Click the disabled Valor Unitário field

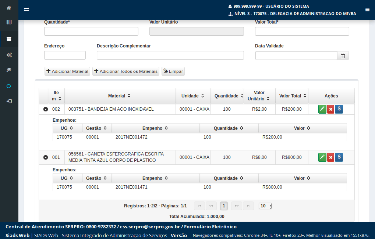click(197, 31)
